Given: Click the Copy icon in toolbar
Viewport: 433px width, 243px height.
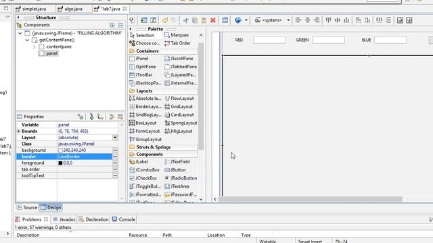Looking at the screenshot, I should [x=195, y=20].
